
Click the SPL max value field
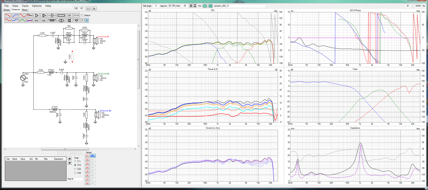(x=185, y=6)
